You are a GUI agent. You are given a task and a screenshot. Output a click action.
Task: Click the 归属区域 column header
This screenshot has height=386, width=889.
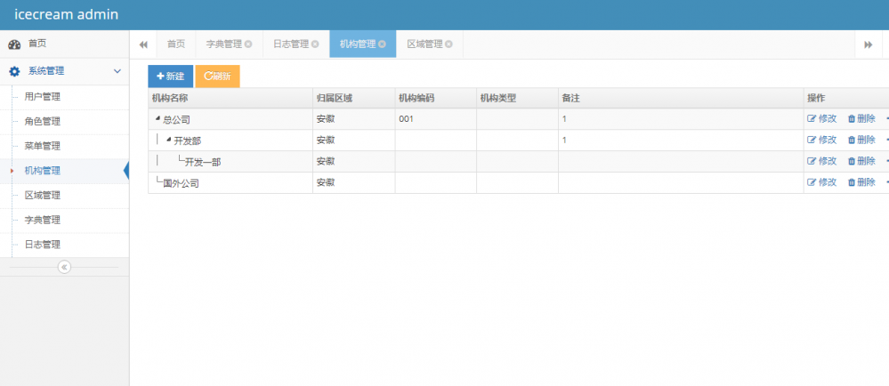coord(354,98)
